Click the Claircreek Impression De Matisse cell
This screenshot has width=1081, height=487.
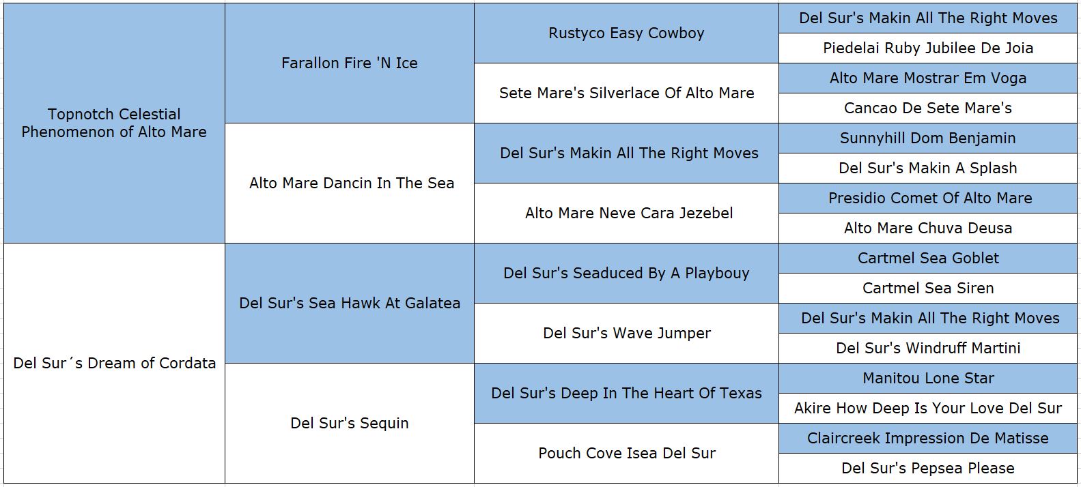click(927, 438)
